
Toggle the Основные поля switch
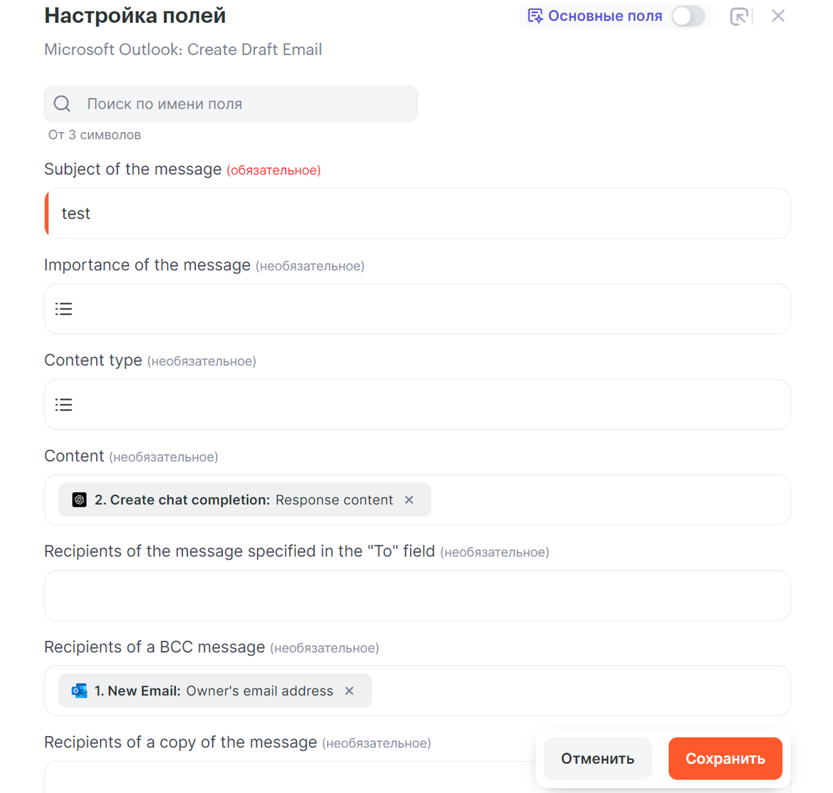688,16
